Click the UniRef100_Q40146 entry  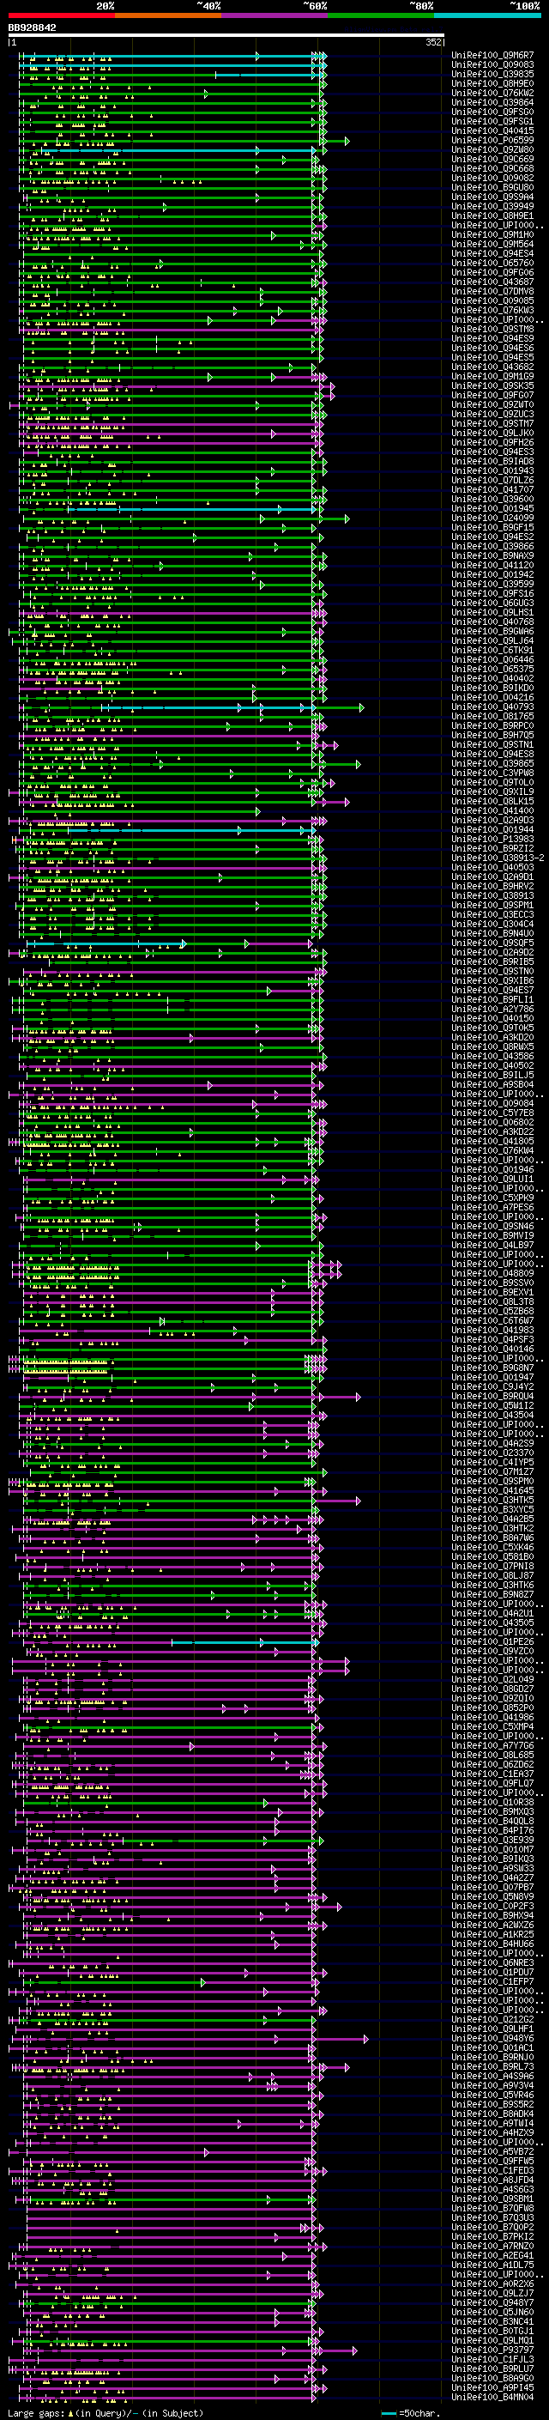(492, 1349)
